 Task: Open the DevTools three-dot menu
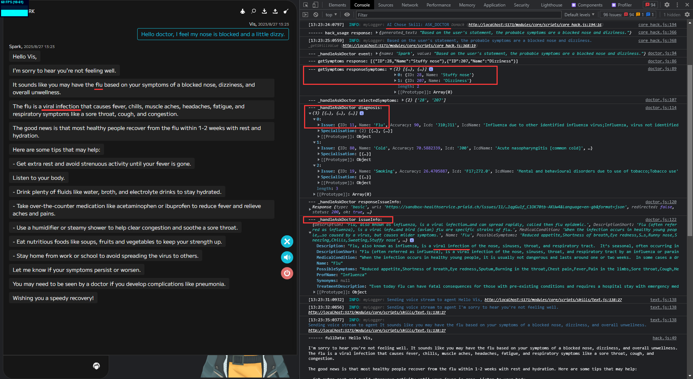677,5
